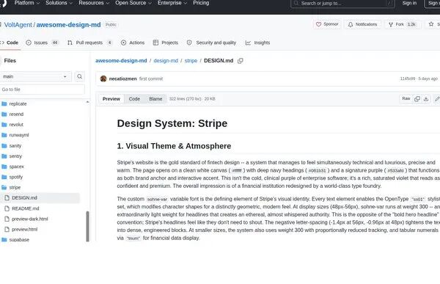Go to the Pricing page
Viewport: 440px width, 284px height.
tap(201, 3)
